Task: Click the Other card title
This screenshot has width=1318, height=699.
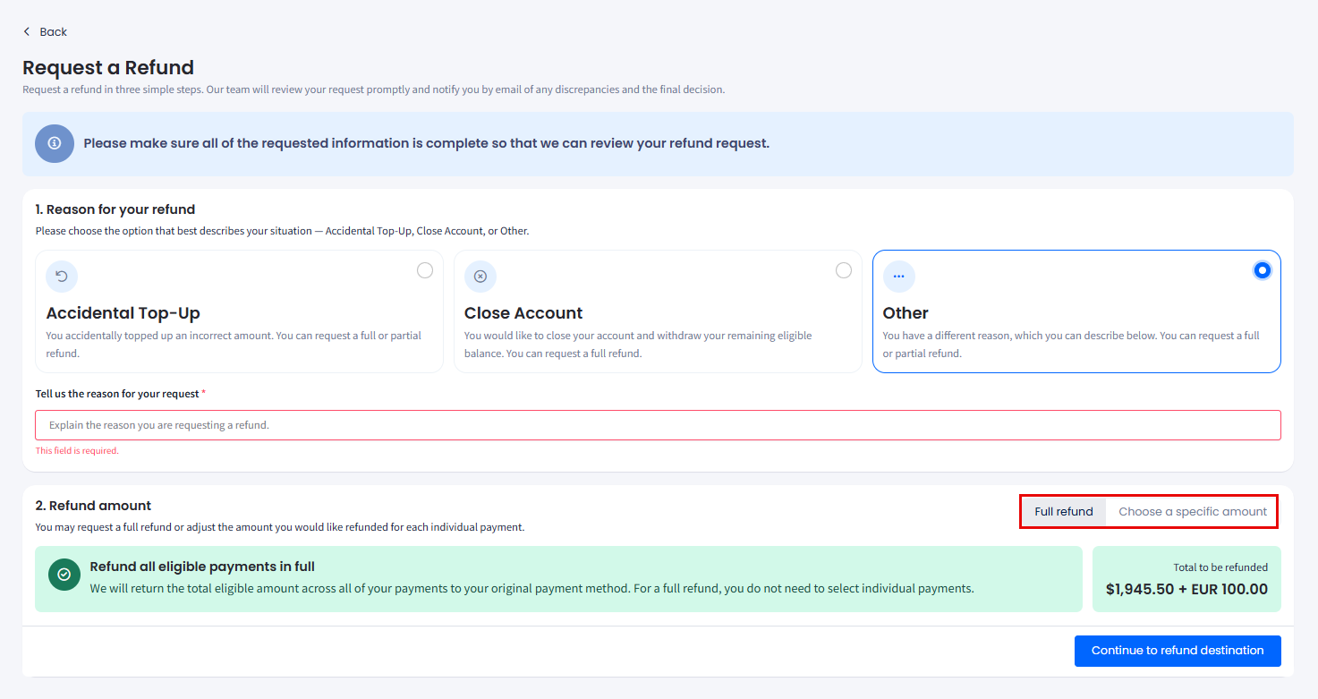Action: pyautogui.click(x=906, y=313)
